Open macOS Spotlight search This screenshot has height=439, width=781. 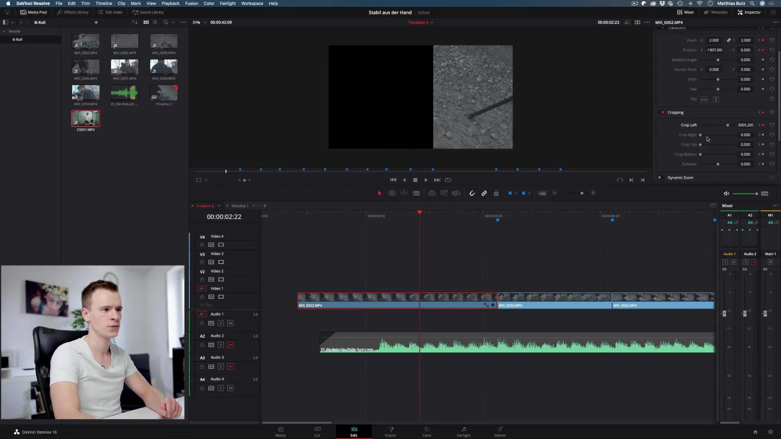click(x=752, y=3)
